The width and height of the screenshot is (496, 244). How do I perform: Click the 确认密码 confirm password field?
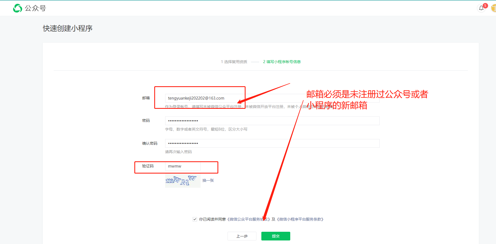[x=272, y=143]
